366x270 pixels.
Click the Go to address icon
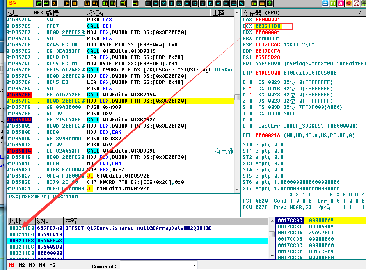pos(135,3)
